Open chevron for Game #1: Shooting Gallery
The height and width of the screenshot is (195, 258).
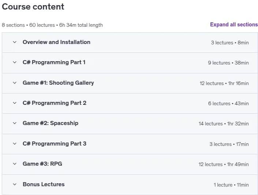(x=15, y=83)
